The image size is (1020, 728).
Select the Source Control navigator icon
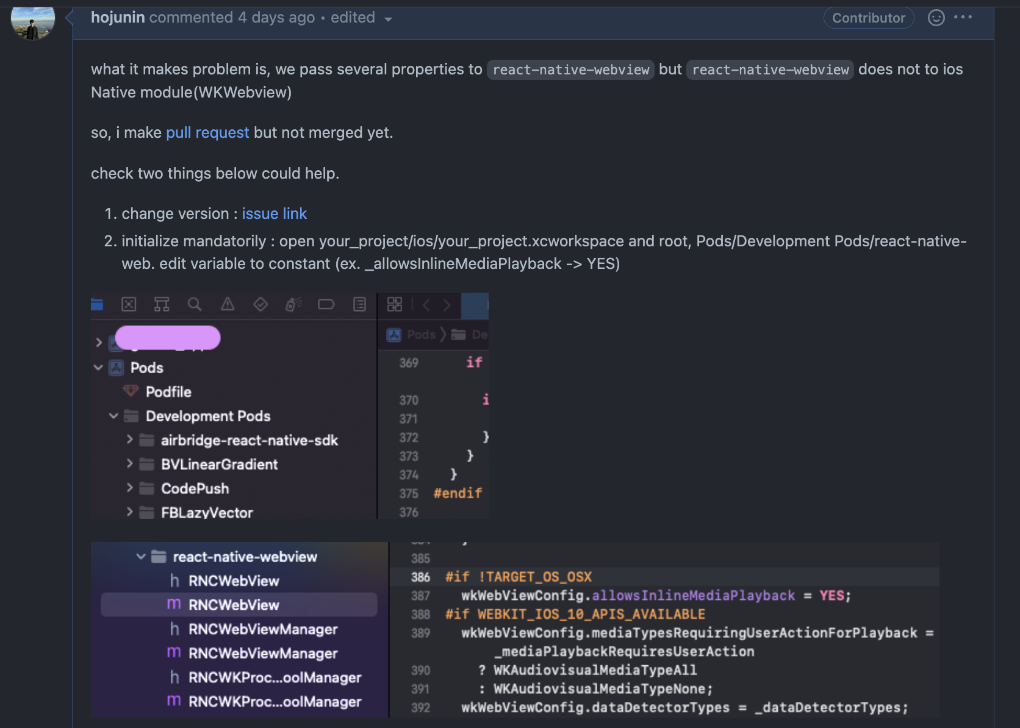129,304
